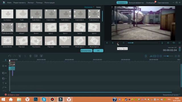182x102 pixels.
Task: Select the Flip Up1 motion preset
Action: tap(22, 41)
